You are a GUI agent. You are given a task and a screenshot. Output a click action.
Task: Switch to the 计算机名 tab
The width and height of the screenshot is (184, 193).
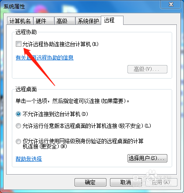(20, 21)
